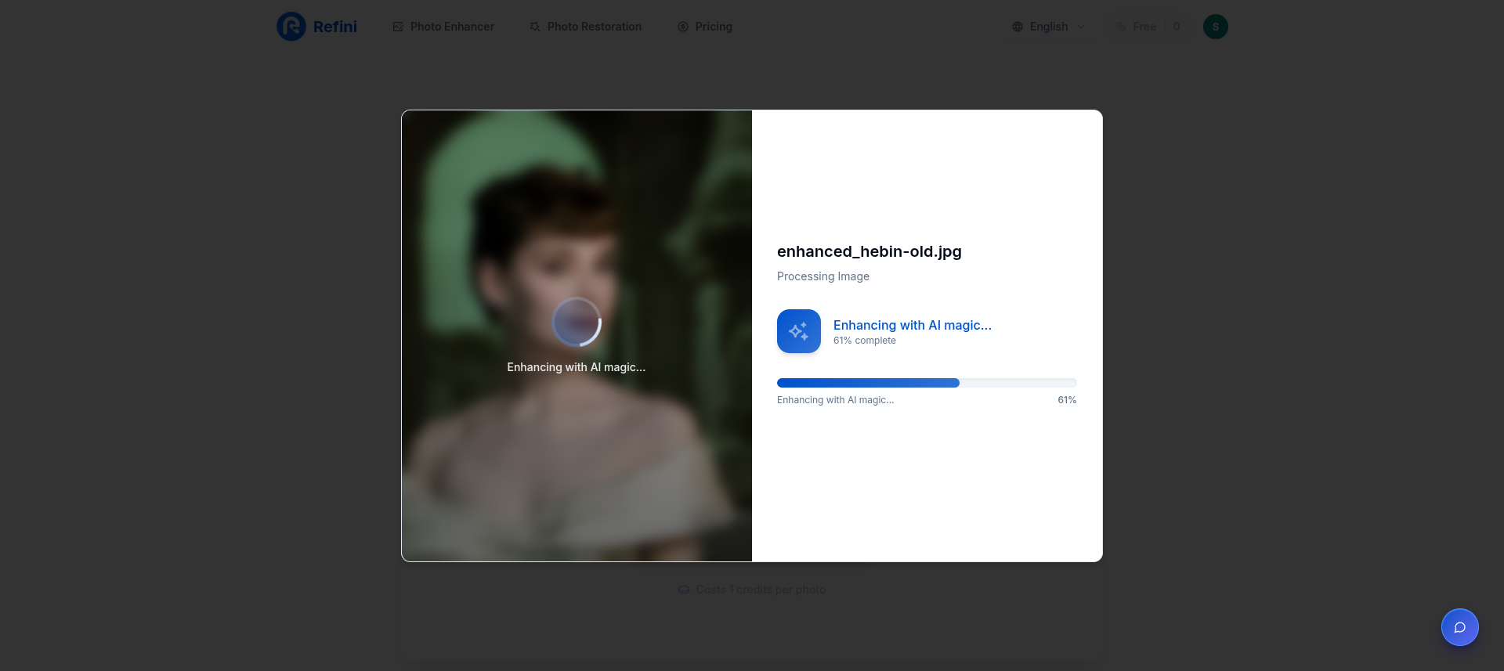Open the chat support bubble

[1460, 627]
